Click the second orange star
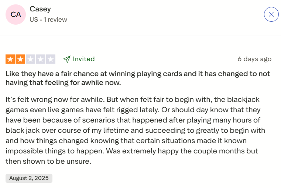Screen dimensions: 281x188 [x=20, y=59]
